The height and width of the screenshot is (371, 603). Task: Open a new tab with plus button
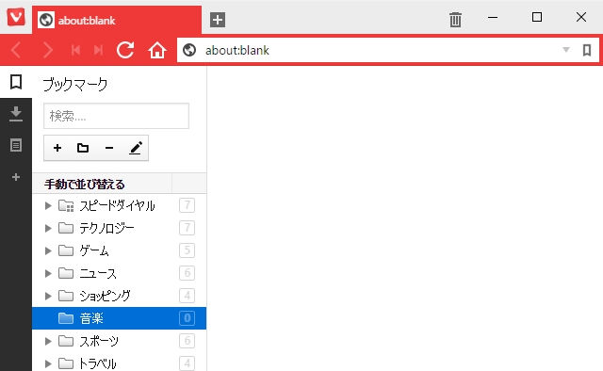click(218, 20)
